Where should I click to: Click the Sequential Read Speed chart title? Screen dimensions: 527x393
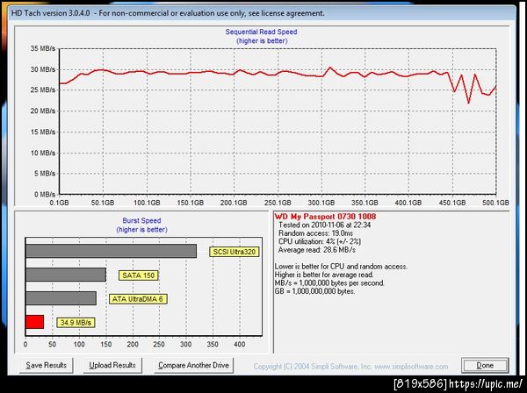pyautogui.click(x=261, y=32)
